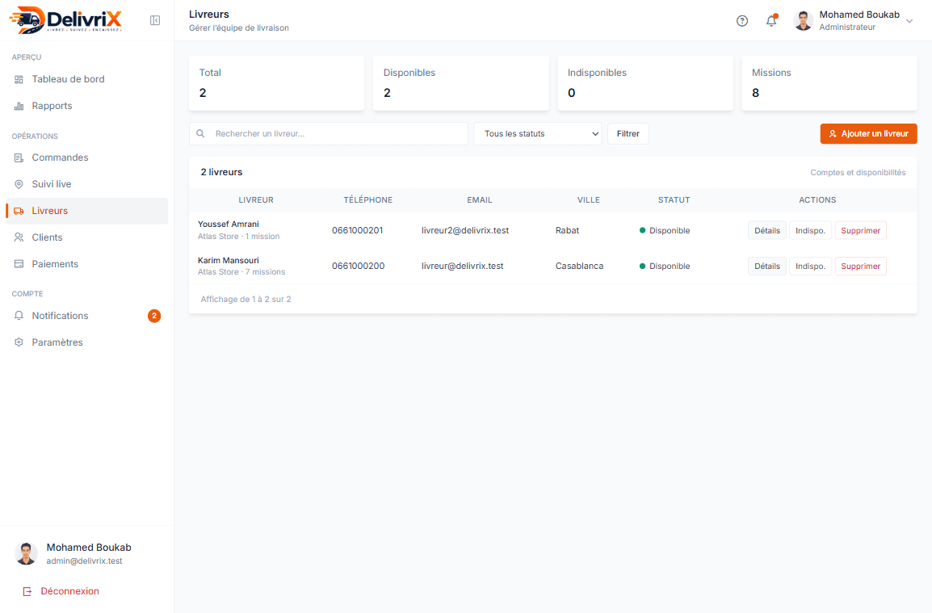Viewport: 932px width, 613px height.
Task: Go to Suivi live menu item
Action: [86, 184]
